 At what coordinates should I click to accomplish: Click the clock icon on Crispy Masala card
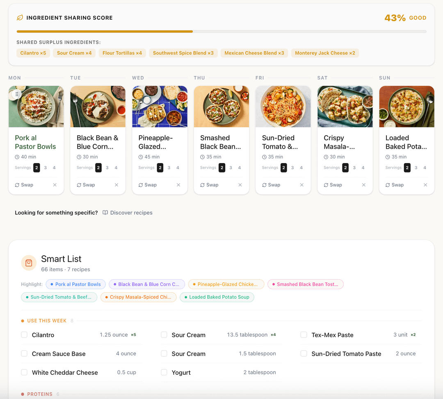coord(326,157)
